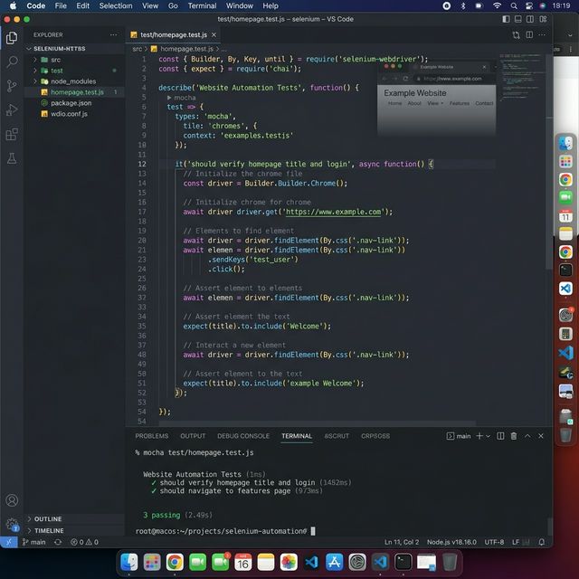Split the terminal pane
Viewport: 579px width, 579px height.
(500, 436)
